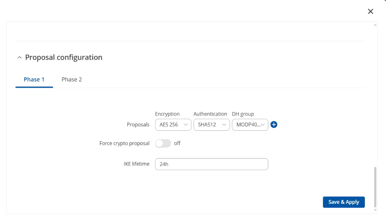The height and width of the screenshot is (221, 386).
Task: Click the chevron arrow inside AES 256 box
Action: tap(186, 125)
